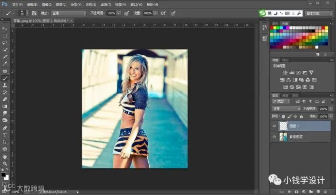This screenshot has width=336, height=195.
Task: Select the Eyedropper tool
Action: (x=5, y=64)
